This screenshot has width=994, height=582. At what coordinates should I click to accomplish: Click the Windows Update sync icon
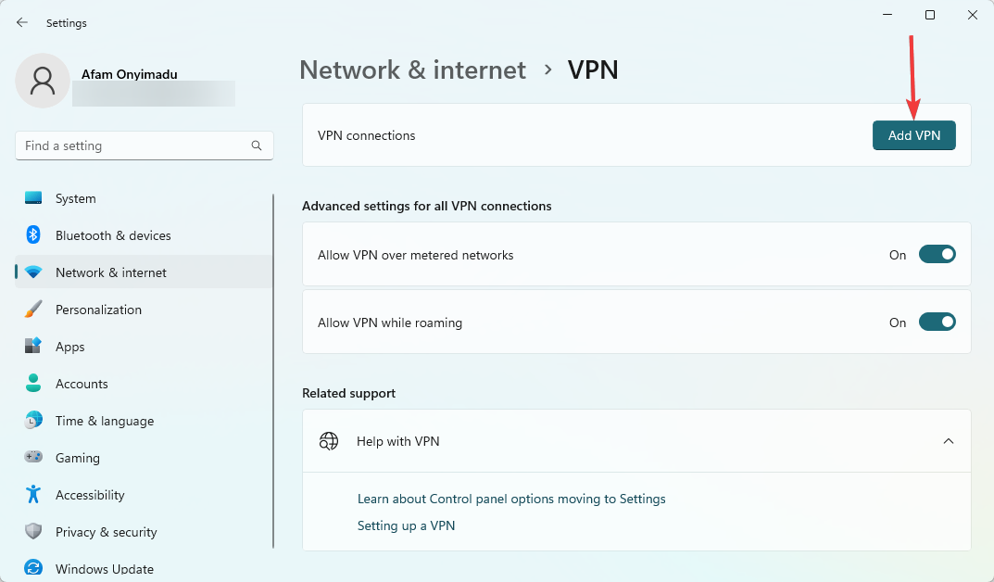[33, 568]
